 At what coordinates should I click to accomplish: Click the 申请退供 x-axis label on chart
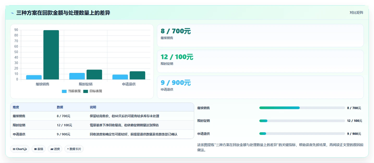(x=129, y=84)
